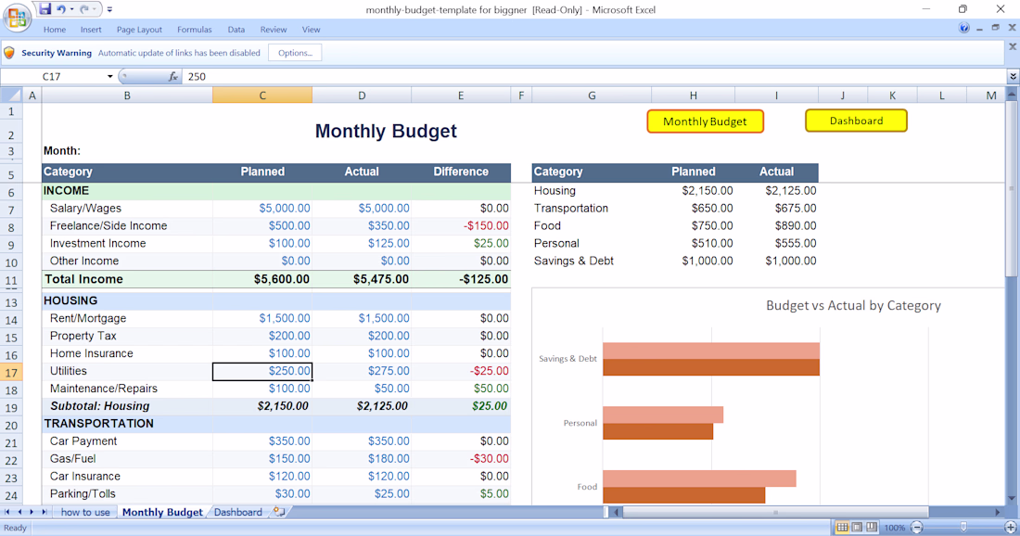
Task: Click the Redo arrow icon
Action: [x=84, y=9]
